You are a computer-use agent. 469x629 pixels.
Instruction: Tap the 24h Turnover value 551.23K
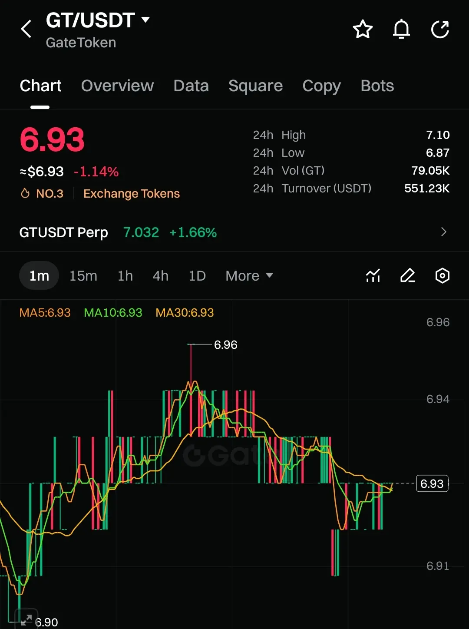427,189
